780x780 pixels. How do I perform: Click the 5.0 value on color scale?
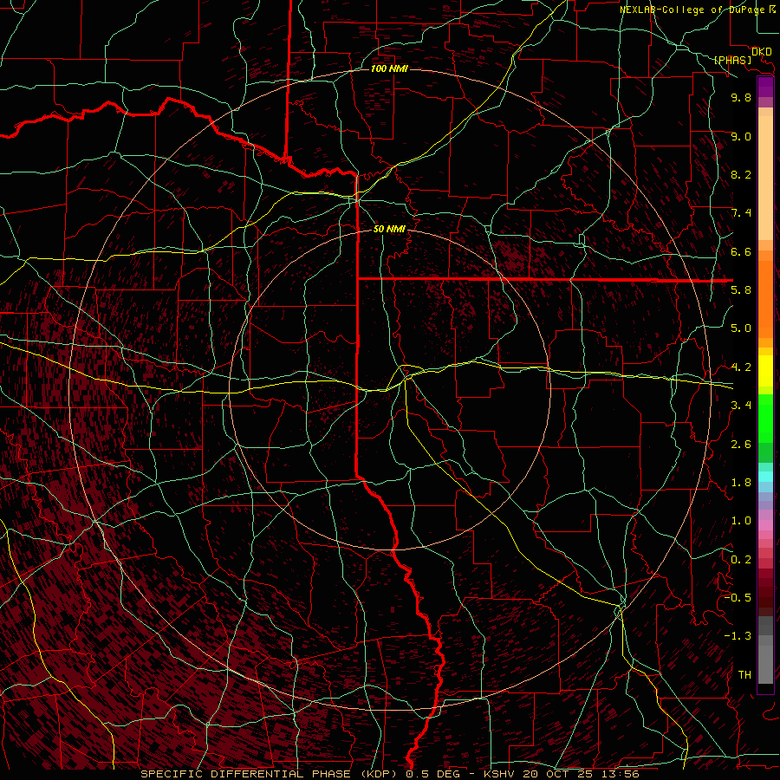click(x=741, y=328)
